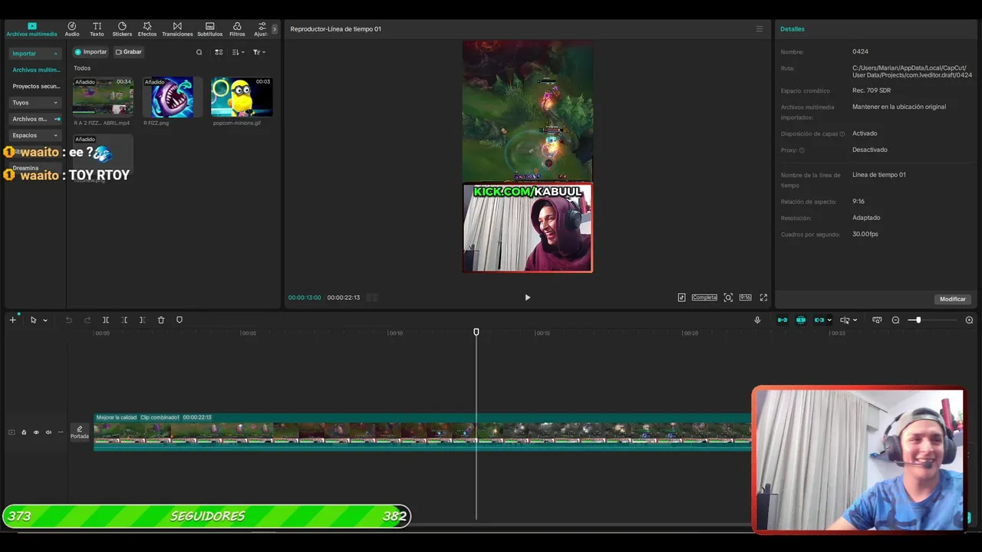The width and height of the screenshot is (982, 552).
Task: Click the timeline fit-to-view icon
Action: 877,320
